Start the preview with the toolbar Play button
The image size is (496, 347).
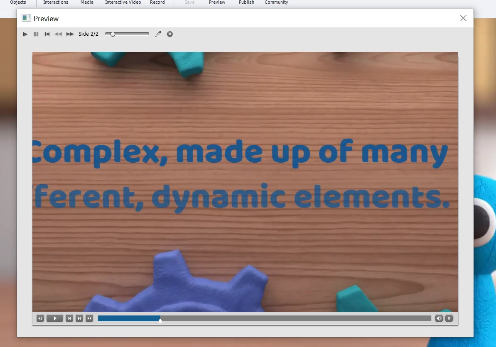point(25,34)
